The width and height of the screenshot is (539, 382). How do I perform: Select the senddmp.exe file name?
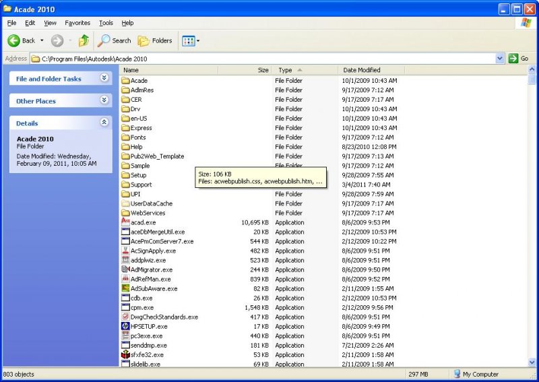(149, 345)
